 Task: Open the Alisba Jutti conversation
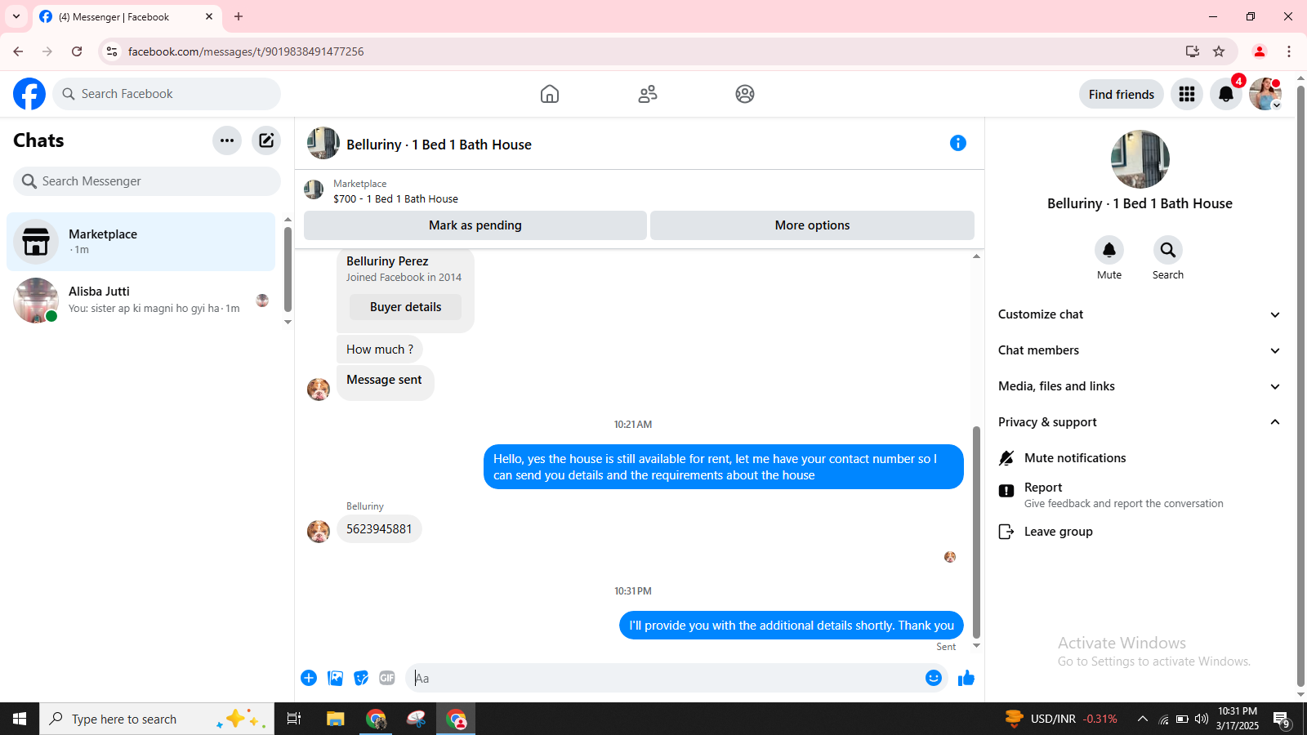141,300
